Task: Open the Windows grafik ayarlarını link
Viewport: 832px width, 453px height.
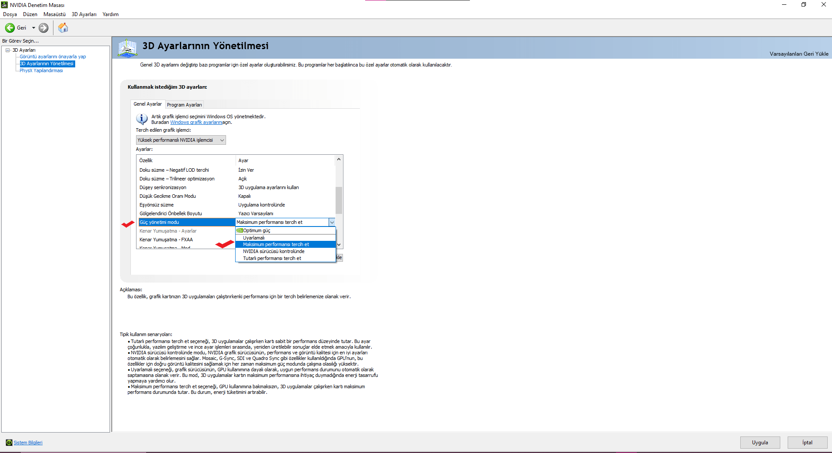Action: 196,122
